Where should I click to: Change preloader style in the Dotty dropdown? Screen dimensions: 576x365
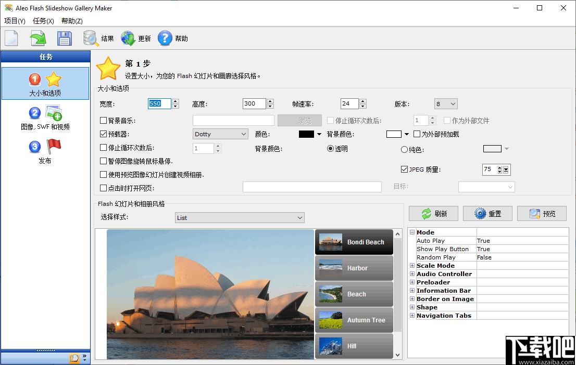220,134
